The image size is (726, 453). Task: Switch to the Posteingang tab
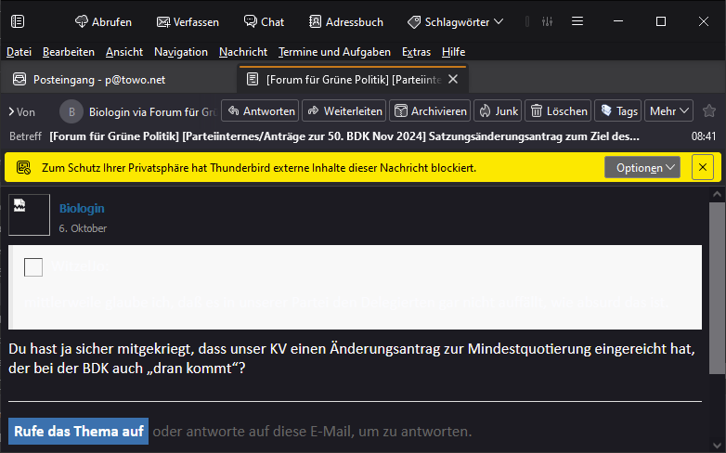(118, 79)
